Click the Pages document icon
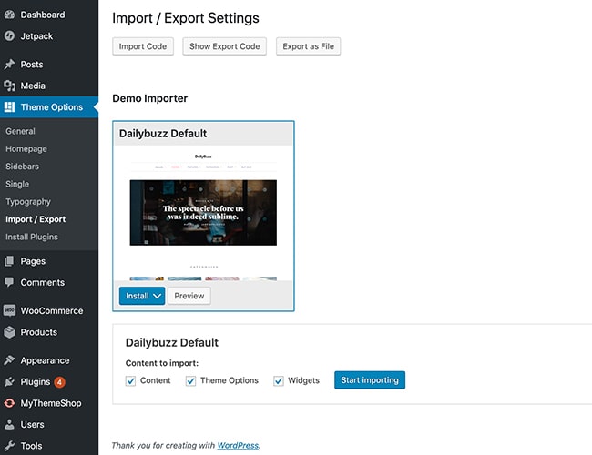 (x=9, y=261)
